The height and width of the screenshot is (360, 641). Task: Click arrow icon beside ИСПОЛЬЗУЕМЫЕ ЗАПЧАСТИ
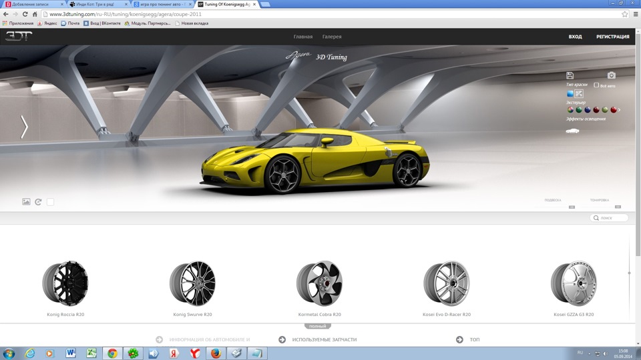(282, 339)
